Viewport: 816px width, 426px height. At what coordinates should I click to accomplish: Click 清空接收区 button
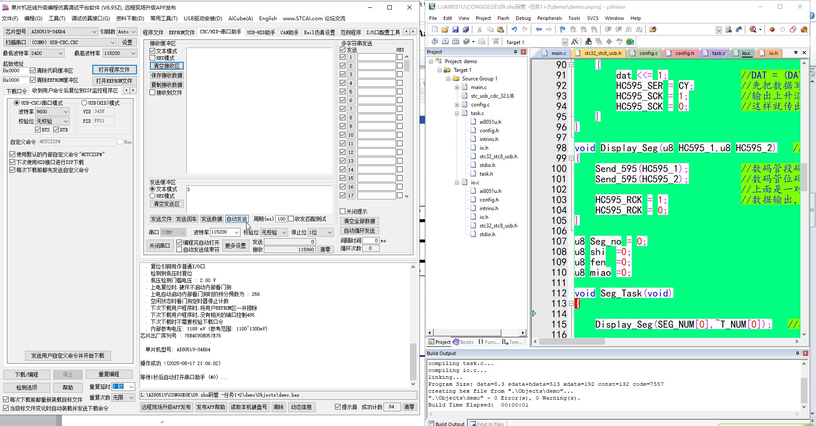pos(167,66)
